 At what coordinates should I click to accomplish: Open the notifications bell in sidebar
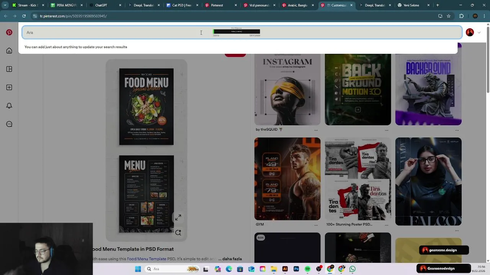pyautogui.click(x=9, y=106)
